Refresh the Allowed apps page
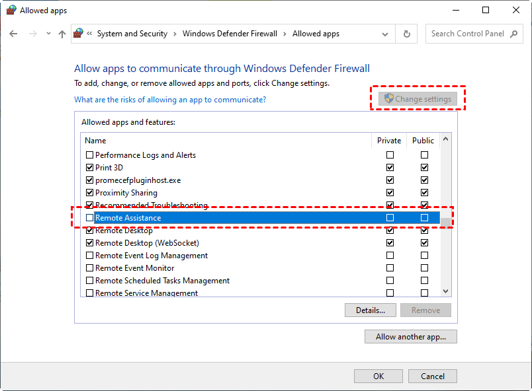Screen dimensions: 532x391 (x=406, y=34)
